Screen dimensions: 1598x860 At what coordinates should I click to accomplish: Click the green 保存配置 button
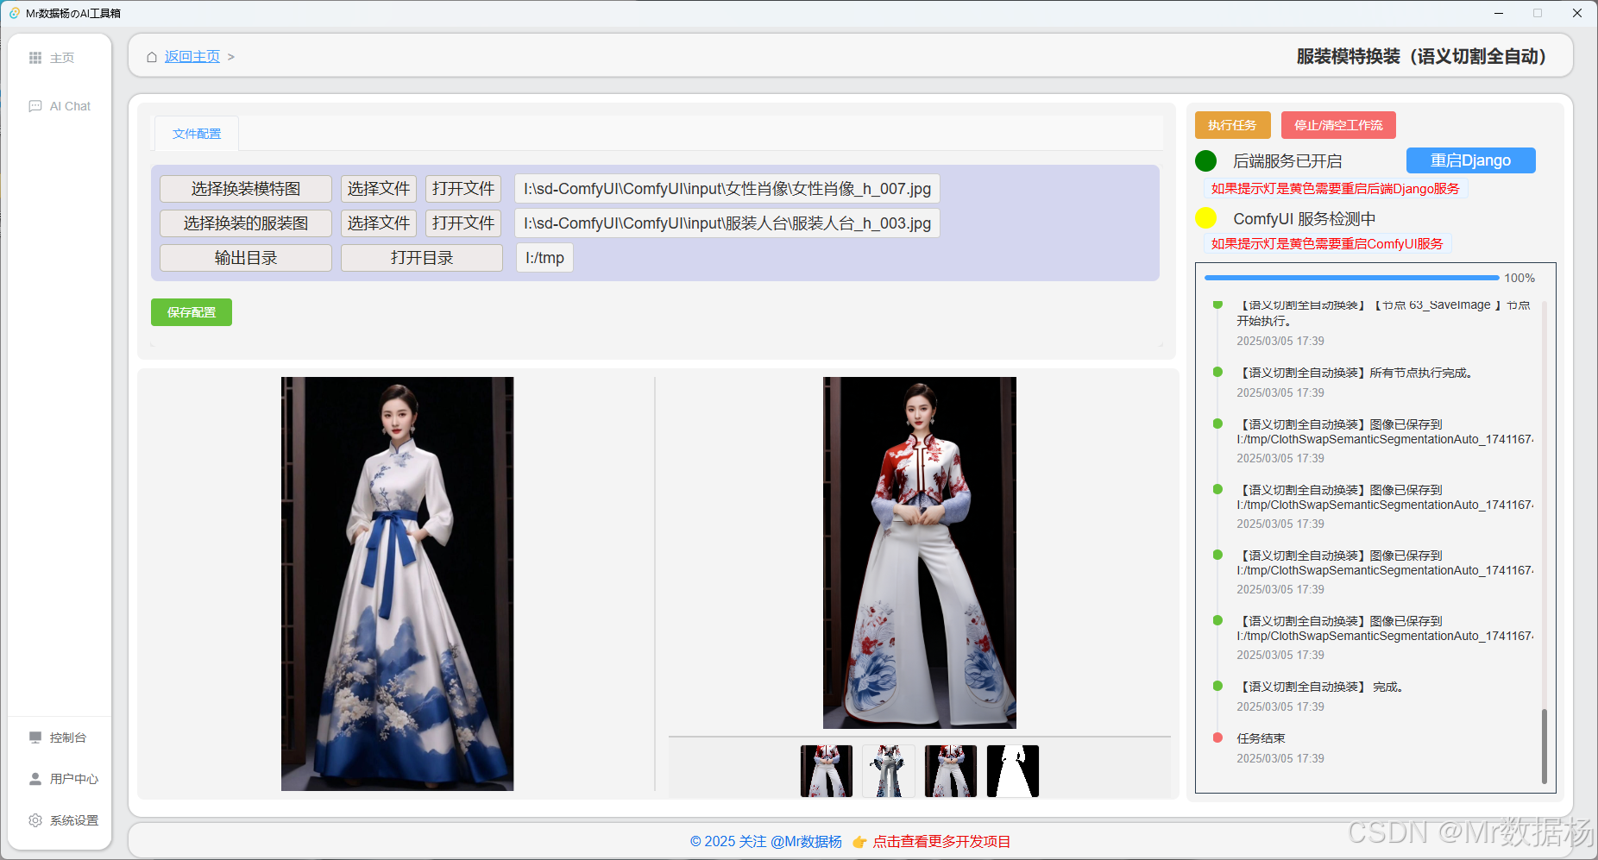tap(192, 312)
